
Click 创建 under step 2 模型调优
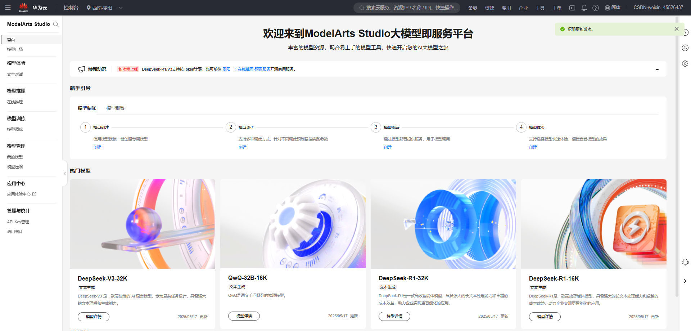click(x=243, y=147)
